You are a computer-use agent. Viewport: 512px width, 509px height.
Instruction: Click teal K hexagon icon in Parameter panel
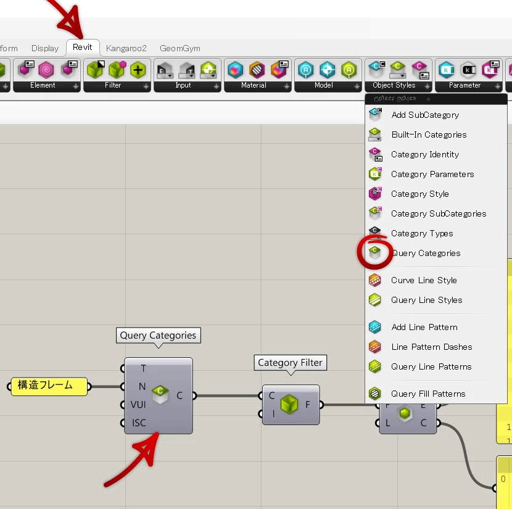tap(447, 70)
